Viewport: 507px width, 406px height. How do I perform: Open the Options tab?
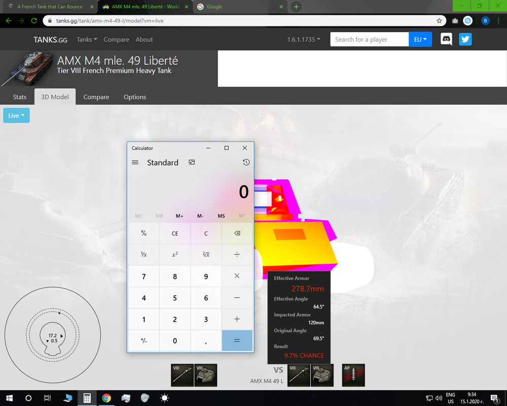tap(135, 97)
